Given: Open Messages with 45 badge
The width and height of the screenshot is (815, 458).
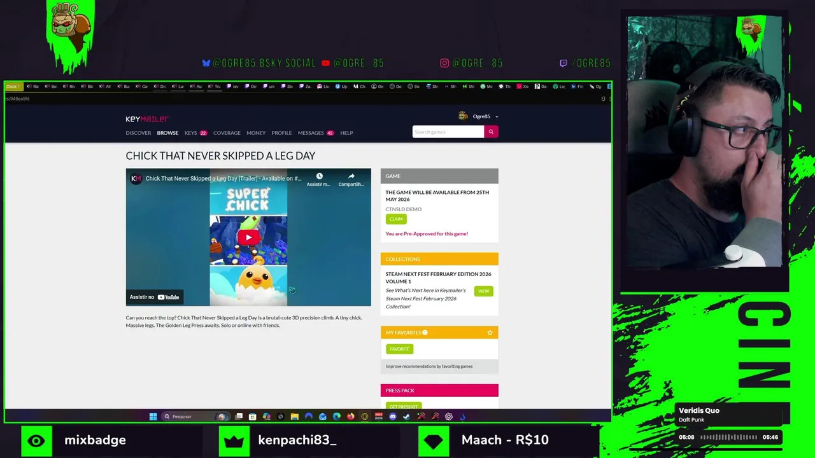Looking at the screenshot, I should 316,133.
